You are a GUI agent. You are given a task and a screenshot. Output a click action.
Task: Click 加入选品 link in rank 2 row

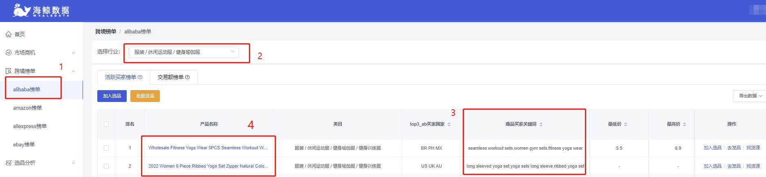tap(712, 166)
